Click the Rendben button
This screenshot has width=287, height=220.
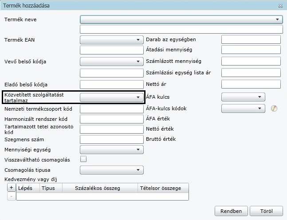click(x=231, y=211)
